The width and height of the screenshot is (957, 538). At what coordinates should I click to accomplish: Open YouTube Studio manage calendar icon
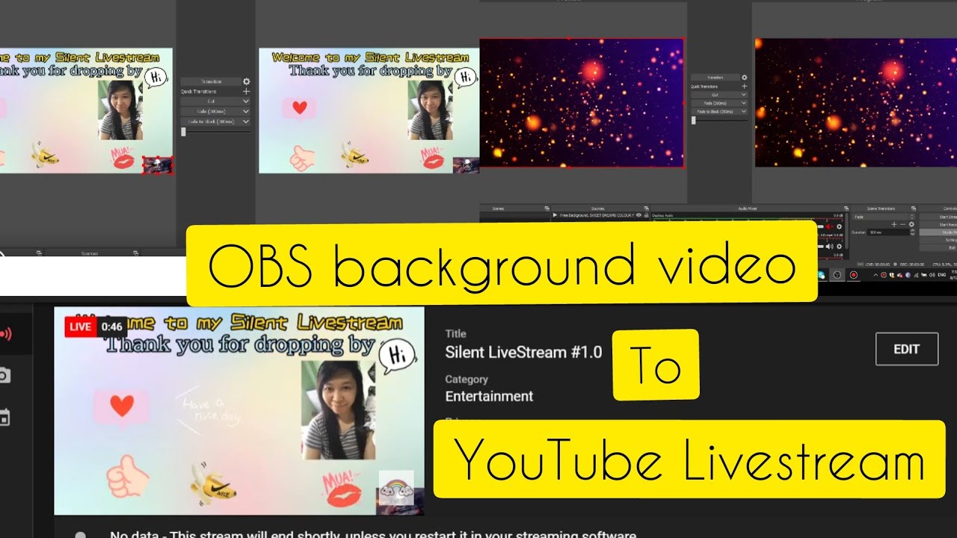point(4,417)
